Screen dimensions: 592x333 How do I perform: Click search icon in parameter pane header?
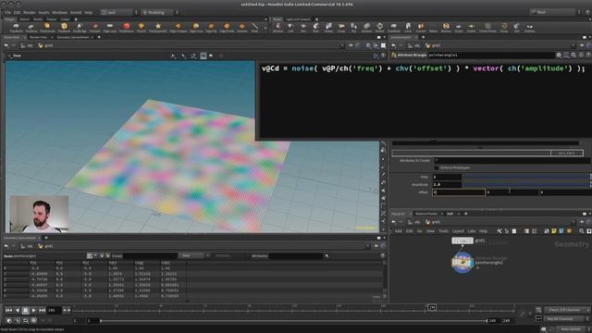click(573, 55)
